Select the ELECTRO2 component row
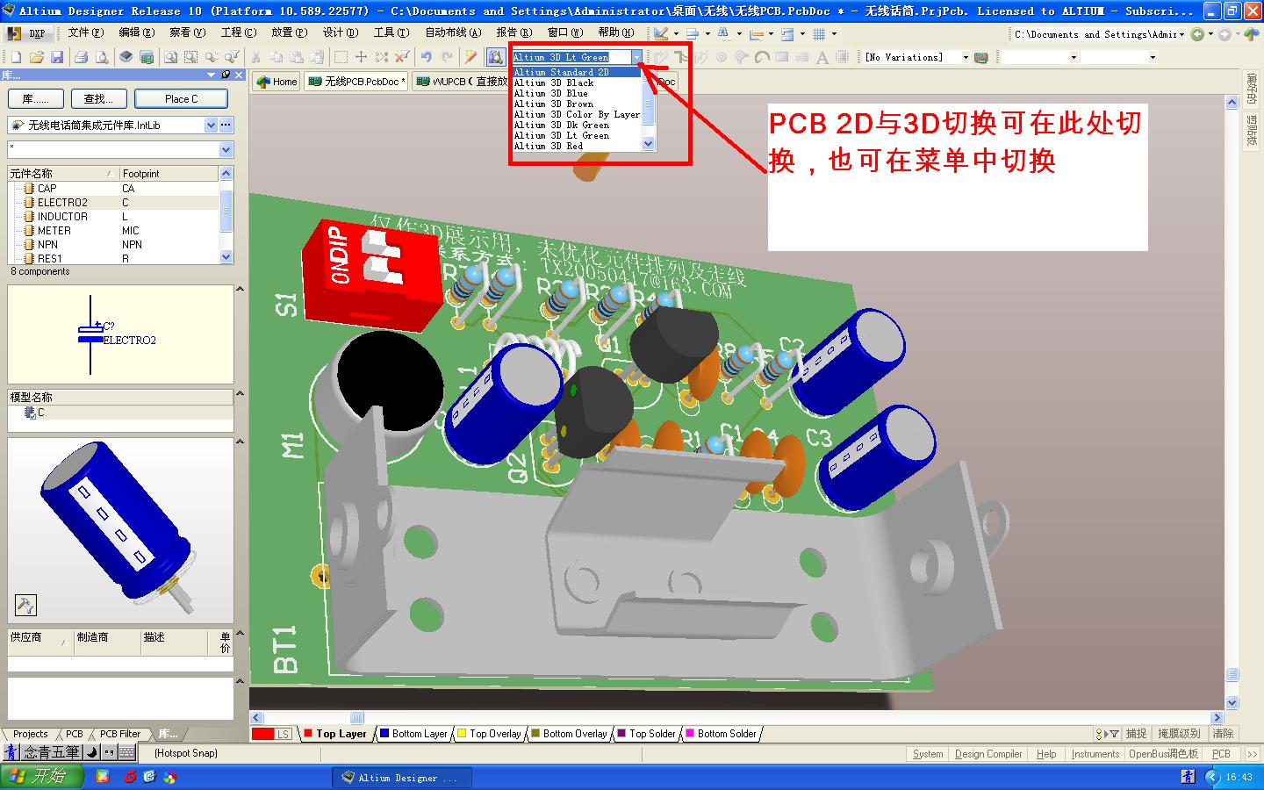Image resolution: width=1264 pixels, height=790 pixels. (113, 202)
